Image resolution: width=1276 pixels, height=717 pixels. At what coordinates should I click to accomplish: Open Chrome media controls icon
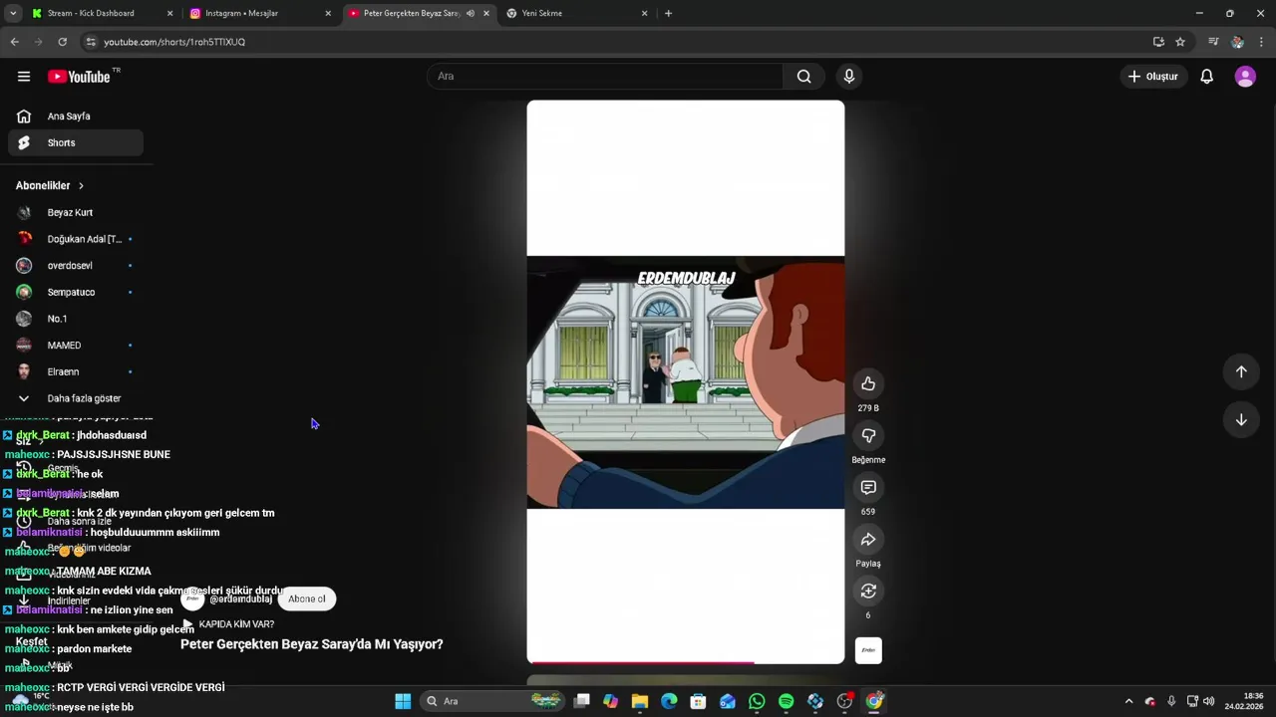pyautogui.click(x=1213, y=42)
